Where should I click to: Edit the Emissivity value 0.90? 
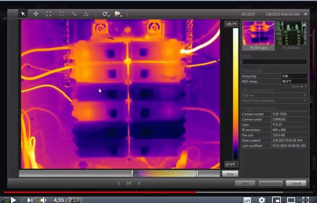coord(294,76)
